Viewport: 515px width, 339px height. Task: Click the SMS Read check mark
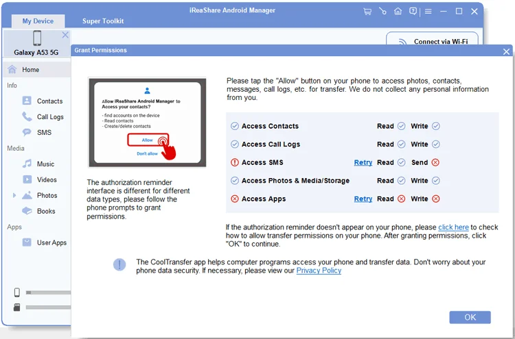point(402,162)
